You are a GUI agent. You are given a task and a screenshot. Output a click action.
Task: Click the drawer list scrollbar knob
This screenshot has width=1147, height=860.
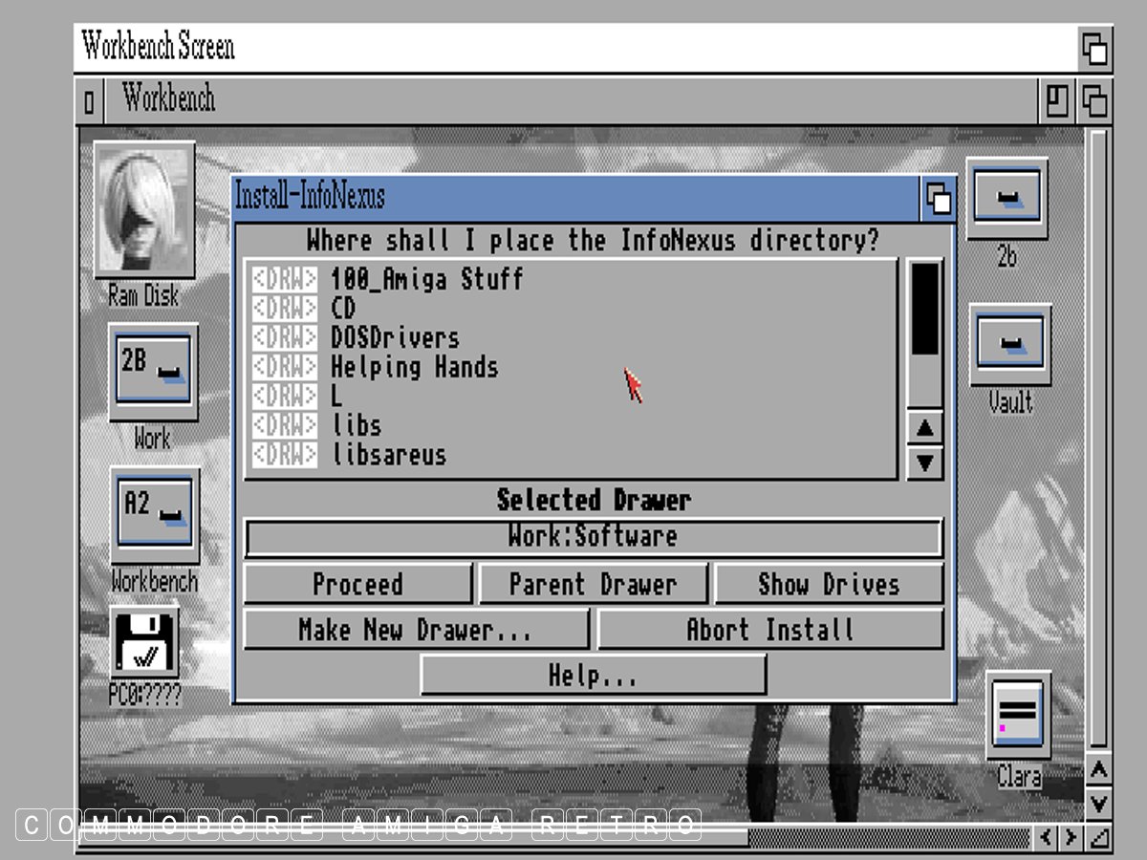click(x=924, y=309)
